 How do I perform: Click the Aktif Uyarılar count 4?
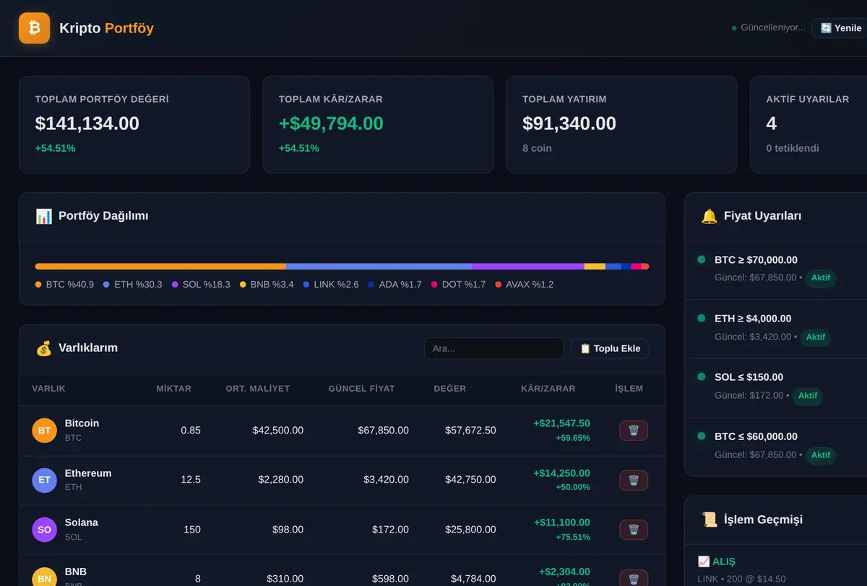(772, 124)
